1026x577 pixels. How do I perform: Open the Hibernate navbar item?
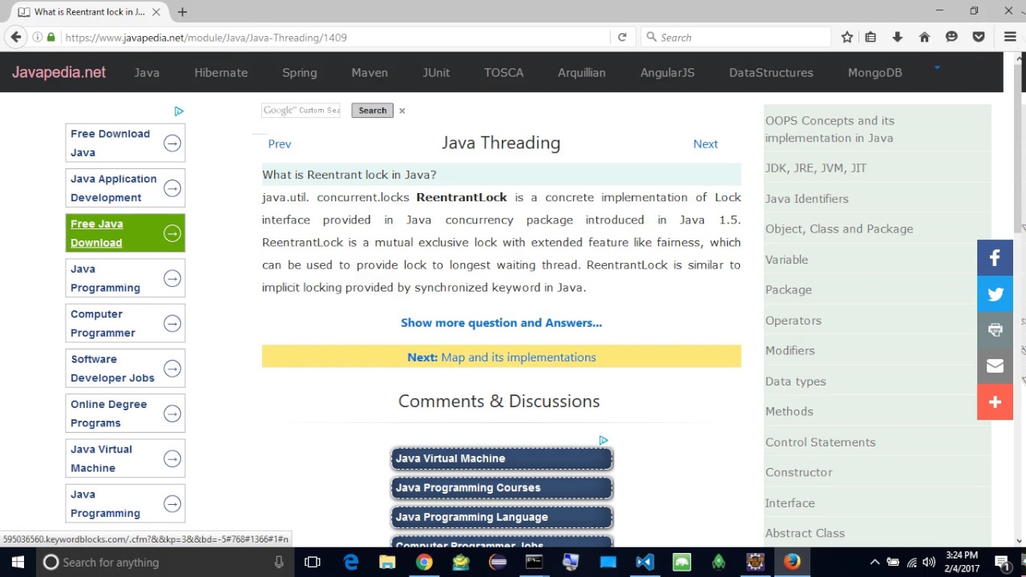point(221,72)
